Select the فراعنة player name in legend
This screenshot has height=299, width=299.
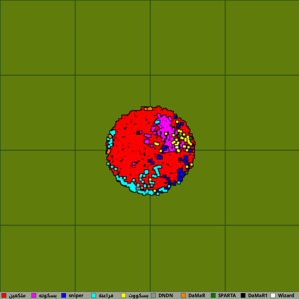tap(106, 296)
